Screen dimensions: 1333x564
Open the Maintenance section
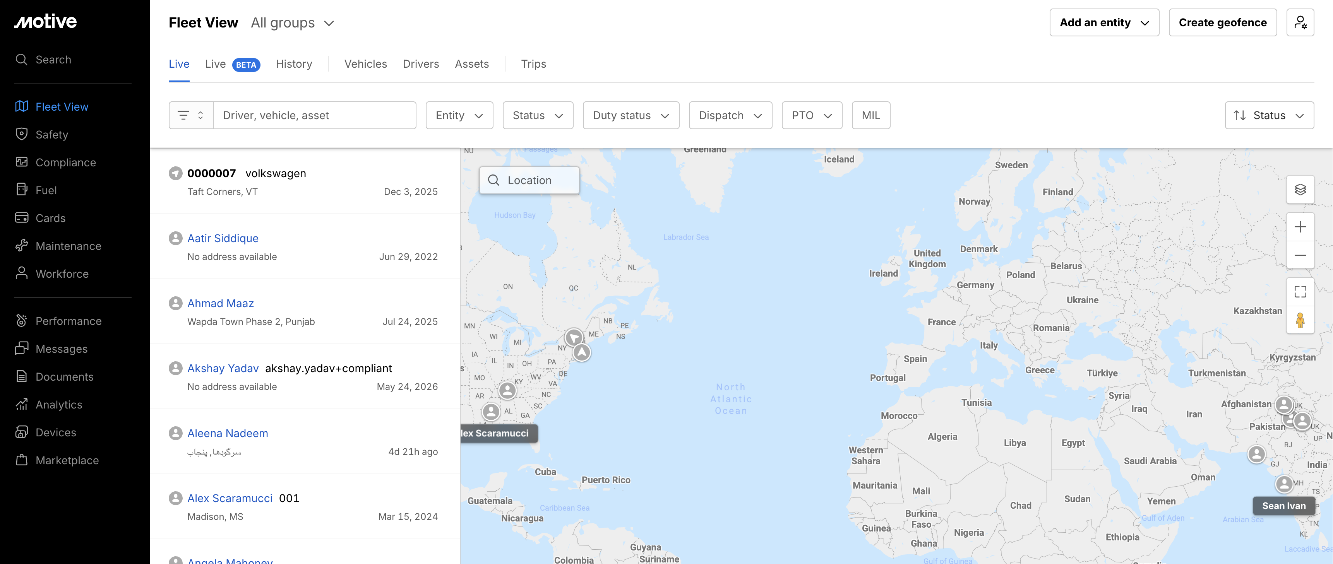pyautogui.click(x=58, y=246)
